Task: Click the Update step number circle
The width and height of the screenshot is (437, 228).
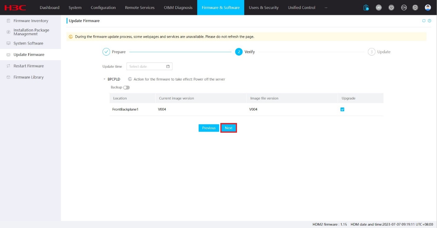Action: [371, 52]
